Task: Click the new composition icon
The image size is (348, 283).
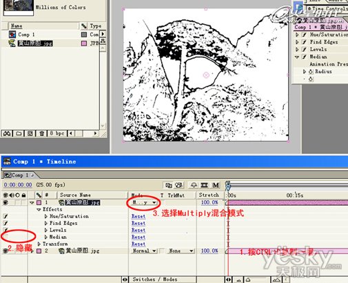Action: tap(30, 133)
